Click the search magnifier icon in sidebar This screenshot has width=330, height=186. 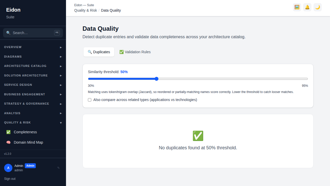[8, 33]
